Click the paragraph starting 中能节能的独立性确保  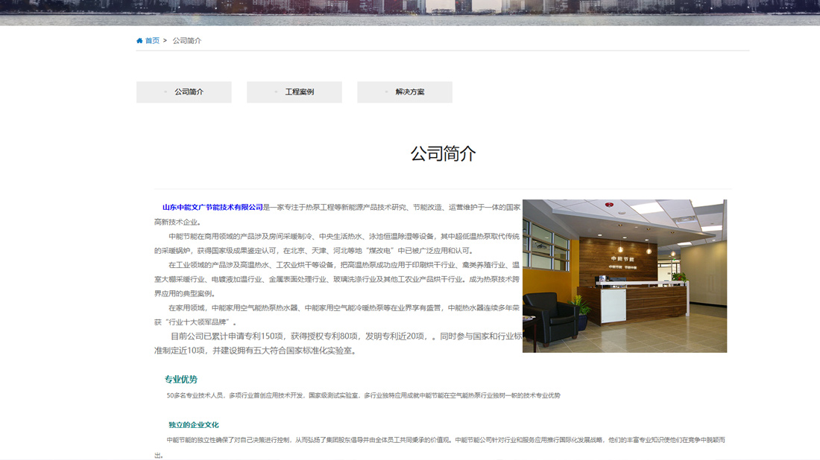tap(440, 447)
